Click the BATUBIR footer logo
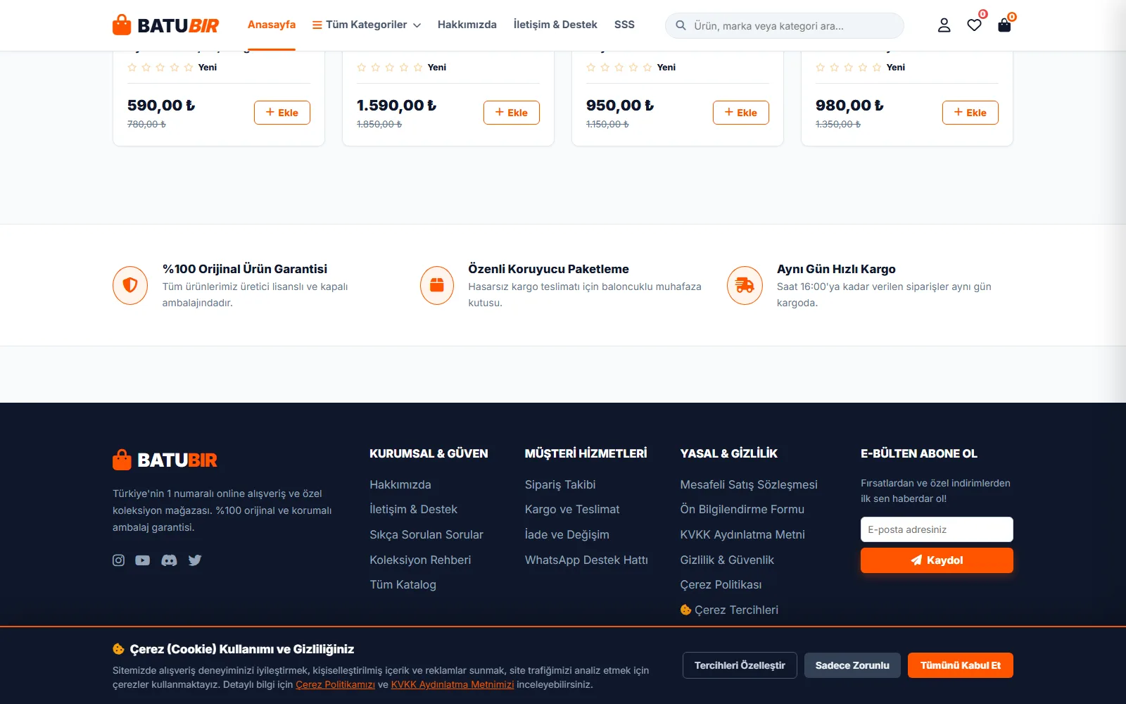The width and height of the screenshot is (1126, 704). pyautogui.click(x=165, y=460)
